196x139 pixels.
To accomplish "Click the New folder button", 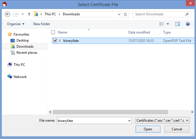I will pos(42,24).
